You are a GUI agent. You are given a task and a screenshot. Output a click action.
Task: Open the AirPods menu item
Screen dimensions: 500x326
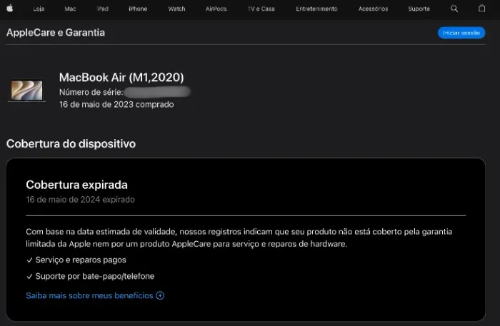[x=216, y=9]
